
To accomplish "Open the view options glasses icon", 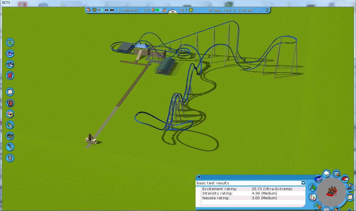I will point(10,54).
